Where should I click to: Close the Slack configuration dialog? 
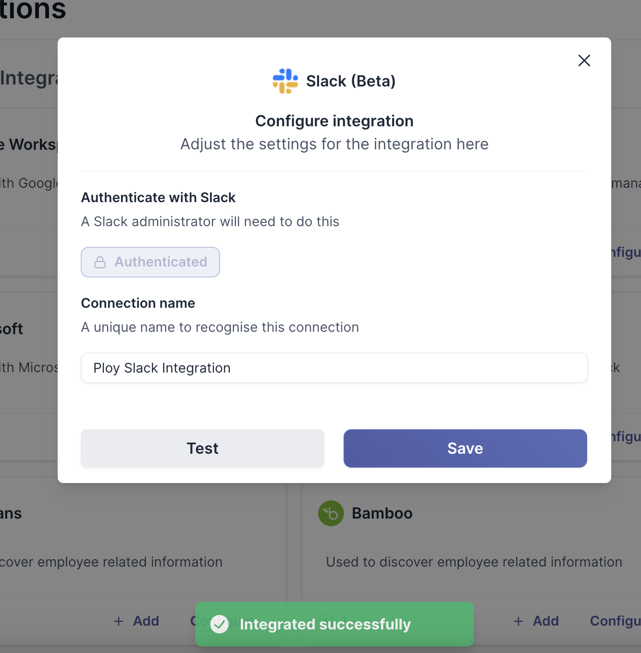click(x=584, y=60)
